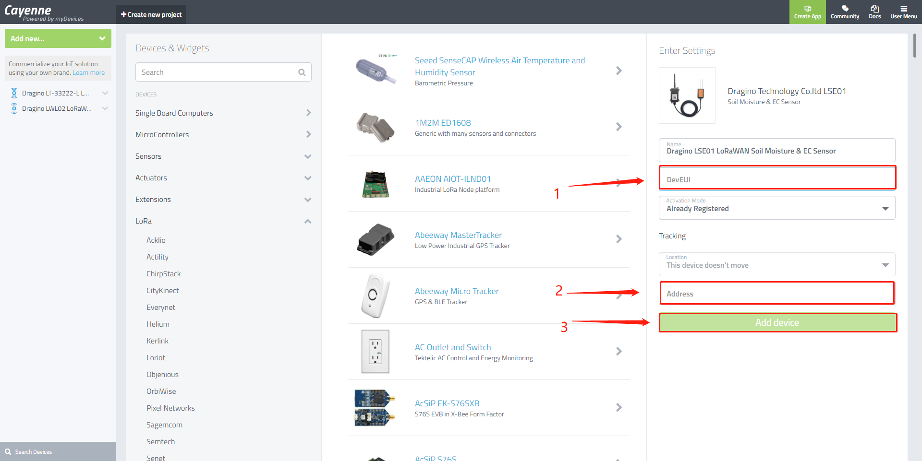Open the AcSiP EK-S76SXB link
922x461 pixels.
point(447,403)
